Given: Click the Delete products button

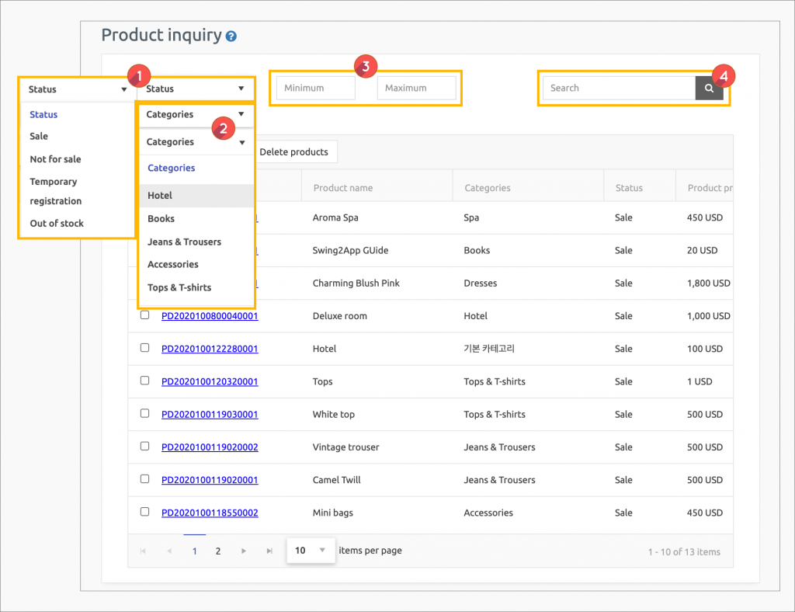Looking at the screenshot, I should pos(295,151).
